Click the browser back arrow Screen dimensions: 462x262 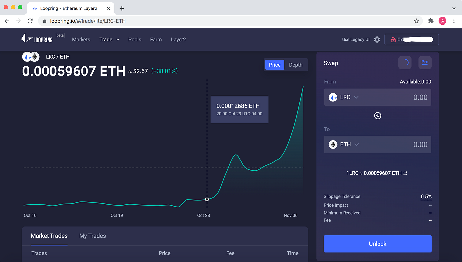[x=7, y=21]
